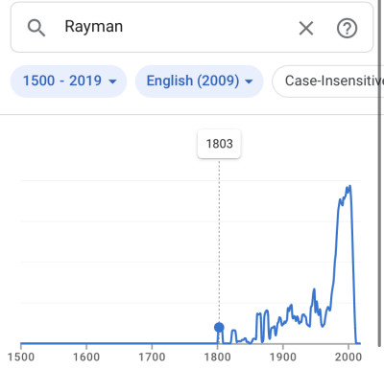This screenshot has height=369, width=384.
Task: Click the 2000 axis label
Action: (x=348, y=357)
